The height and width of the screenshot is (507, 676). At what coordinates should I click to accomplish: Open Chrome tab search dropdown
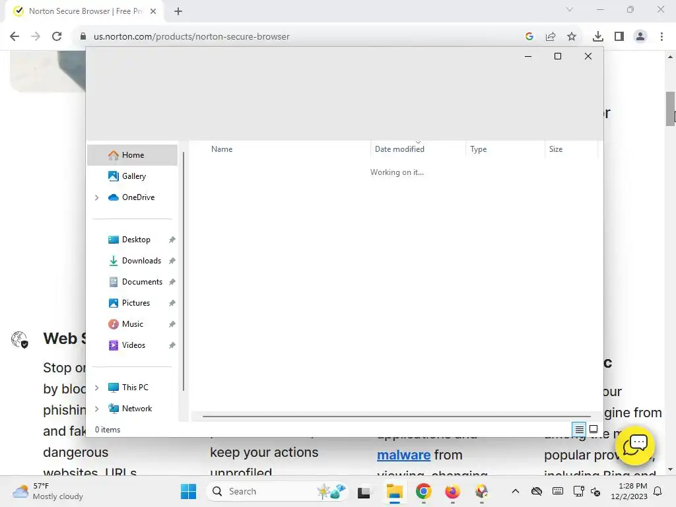(x=570, y=9)
